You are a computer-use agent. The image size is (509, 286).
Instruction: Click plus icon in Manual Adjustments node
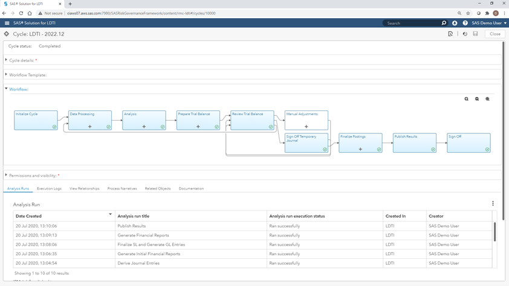click(x=306, y=127)
